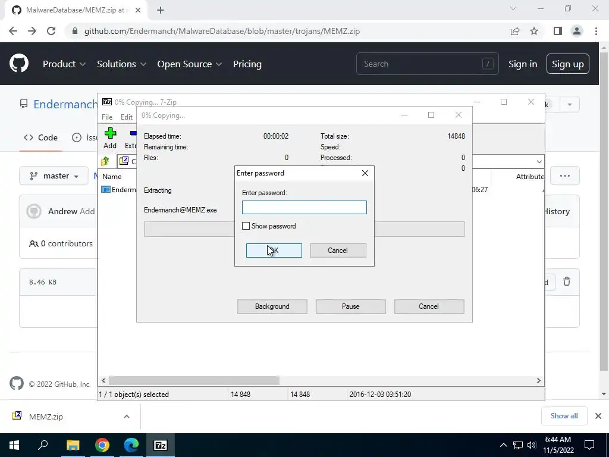609x457 pixels.
Task: Cancel the copying operation
Action: point(429,306)
